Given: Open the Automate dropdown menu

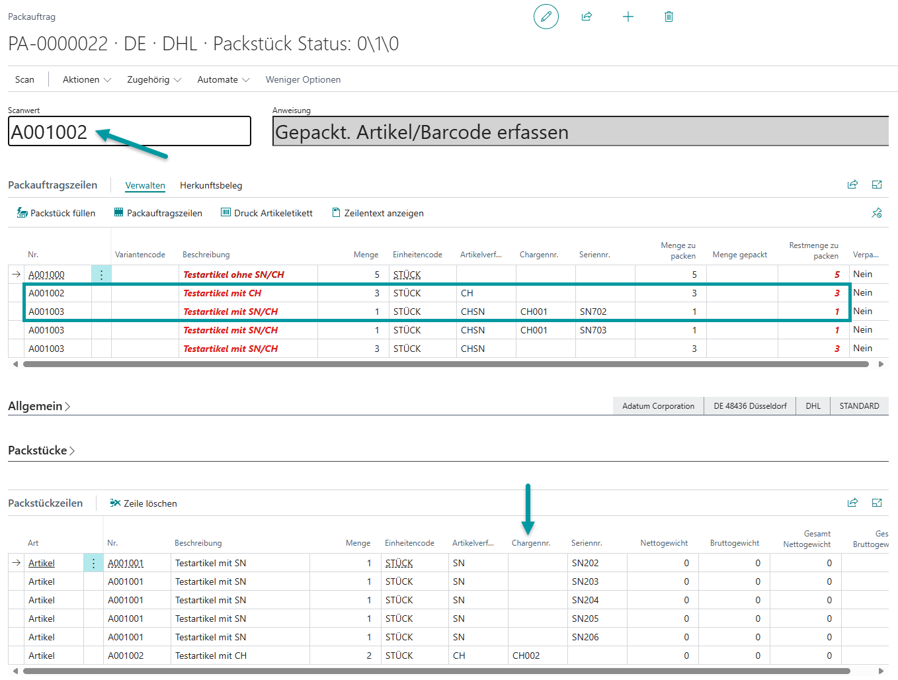Looking at the screenshot, I should click(x=223, y=79).
